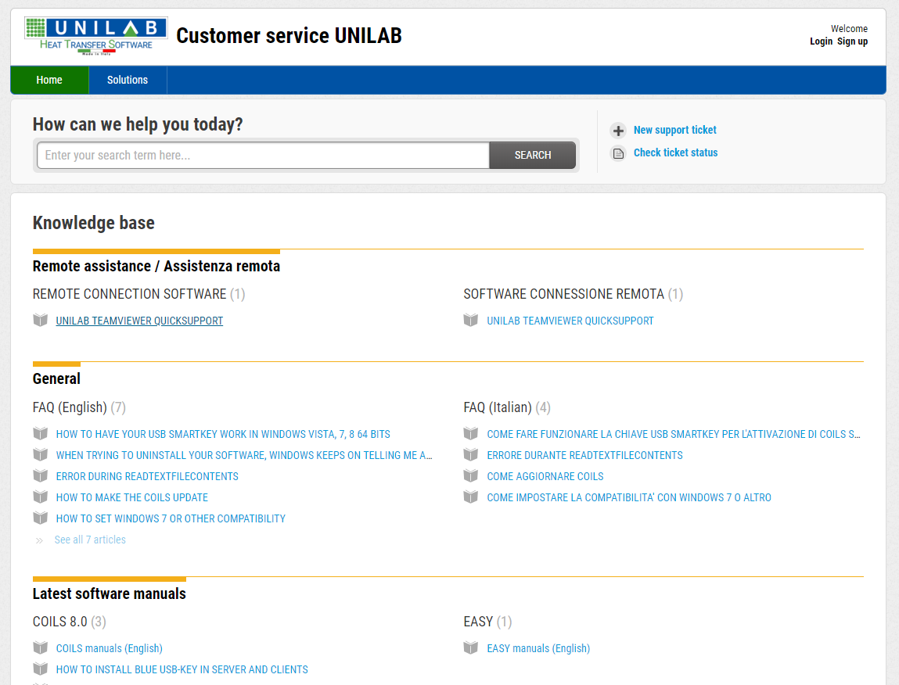Image resolution: width=899 pixels, height=685 pixels.
Task: Open How to make the COILS update article
Action: point(132,498)
